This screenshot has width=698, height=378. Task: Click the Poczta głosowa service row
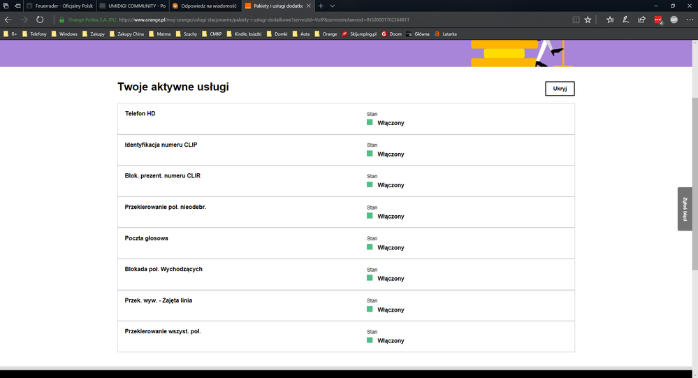[x=346, y=243]
